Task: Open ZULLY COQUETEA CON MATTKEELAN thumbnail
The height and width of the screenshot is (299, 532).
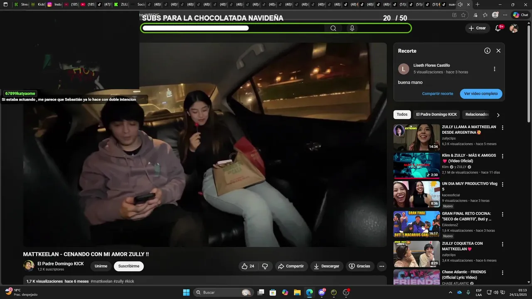Action: [x=416, y=254]
